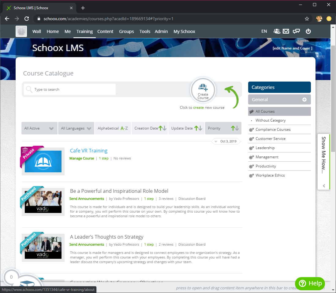Select All Courses category
The image size is (336, 293).
[279, 112]
